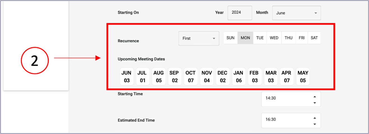Choose WED in the day selector
Image resolution: width=369 pixels, height=134 pixels.
click(x=274, y=38)
